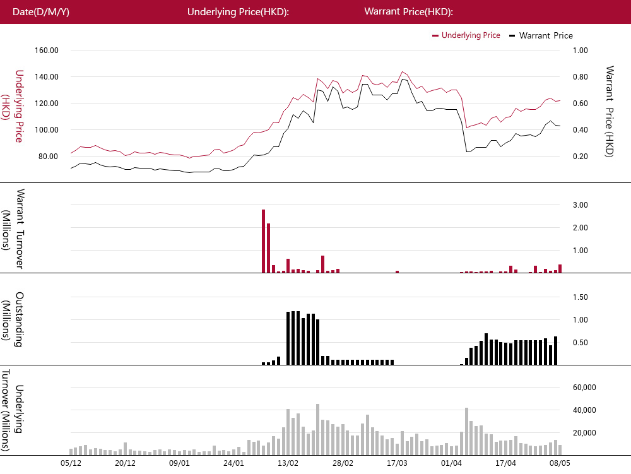The image size is (631, 474).
Task: Click the 08/05 date axis label
Action: (x=560, y=463)
